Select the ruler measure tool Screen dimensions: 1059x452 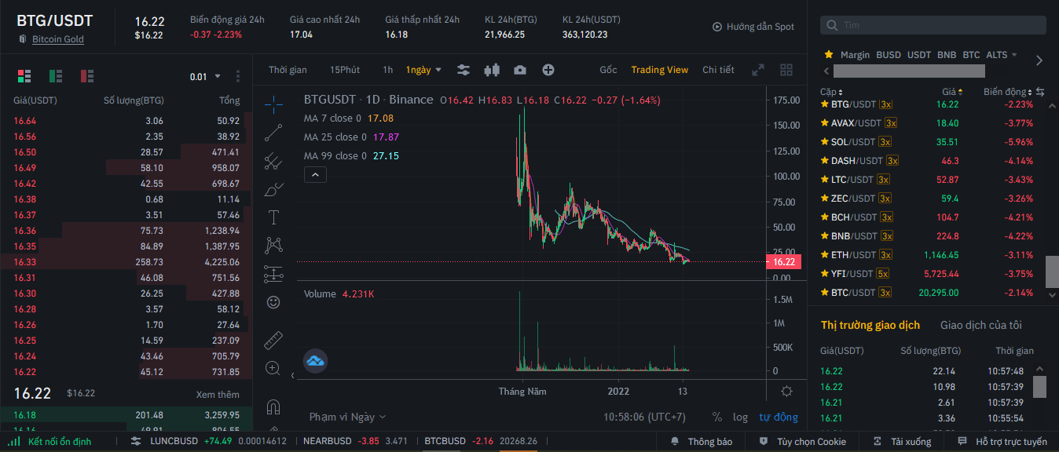[273, 340]
